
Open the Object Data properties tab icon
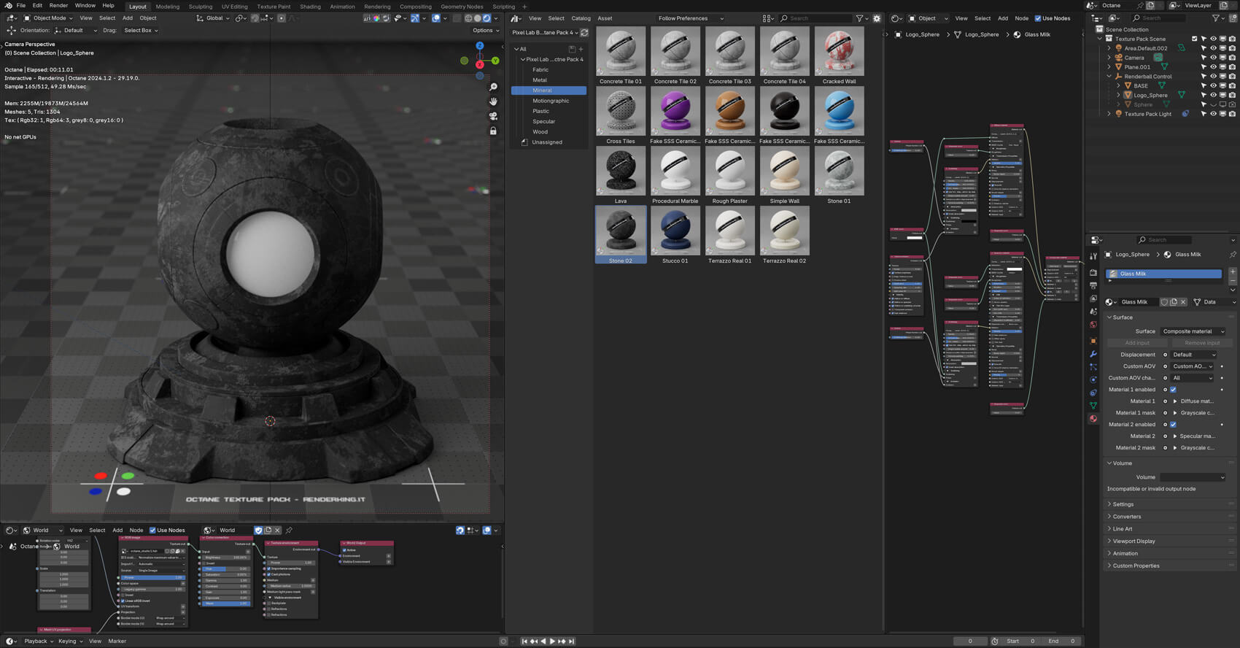pyautogui.click(x=1093, y=406)
